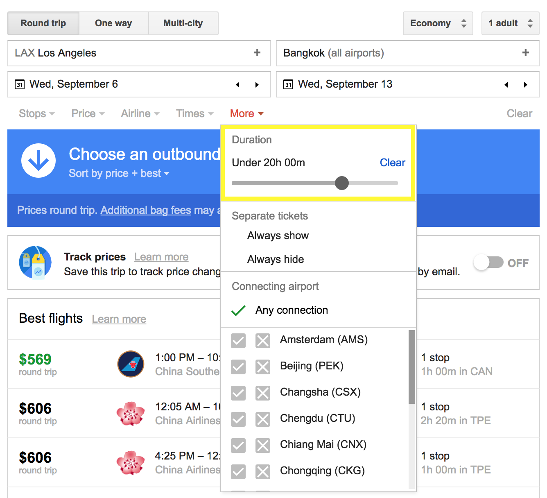Screen dimensions: 547x498
Task: Toggle the Amsterdam (AMS) checkbox
Action: coord(238,340)
